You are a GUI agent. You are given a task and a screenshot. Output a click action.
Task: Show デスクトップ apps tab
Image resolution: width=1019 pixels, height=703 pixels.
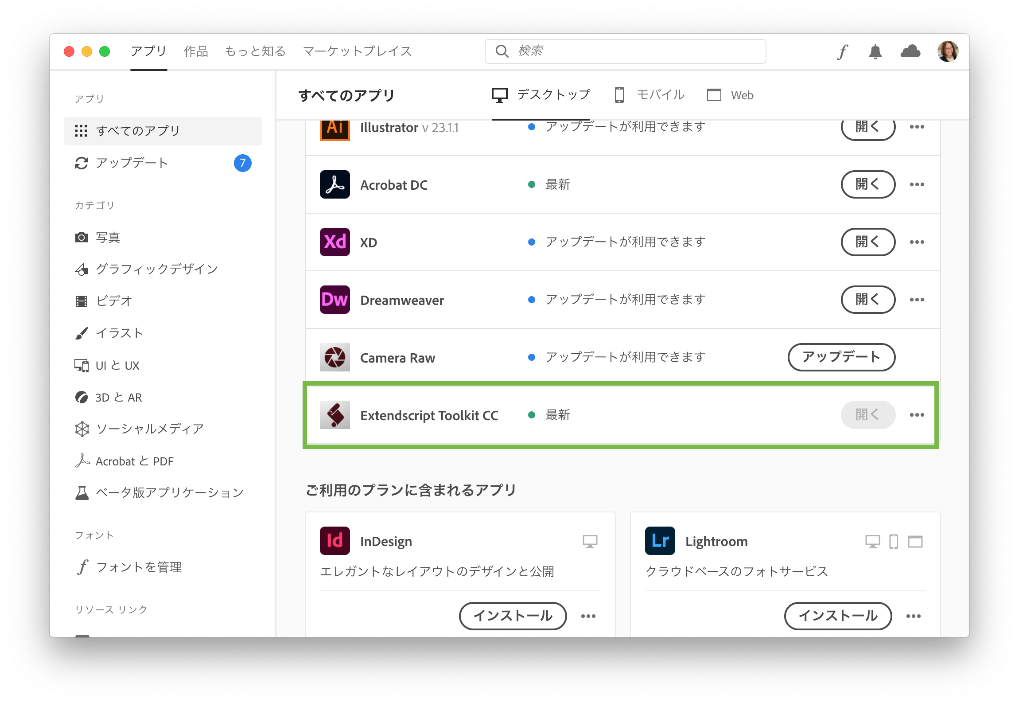click(541, 95)
